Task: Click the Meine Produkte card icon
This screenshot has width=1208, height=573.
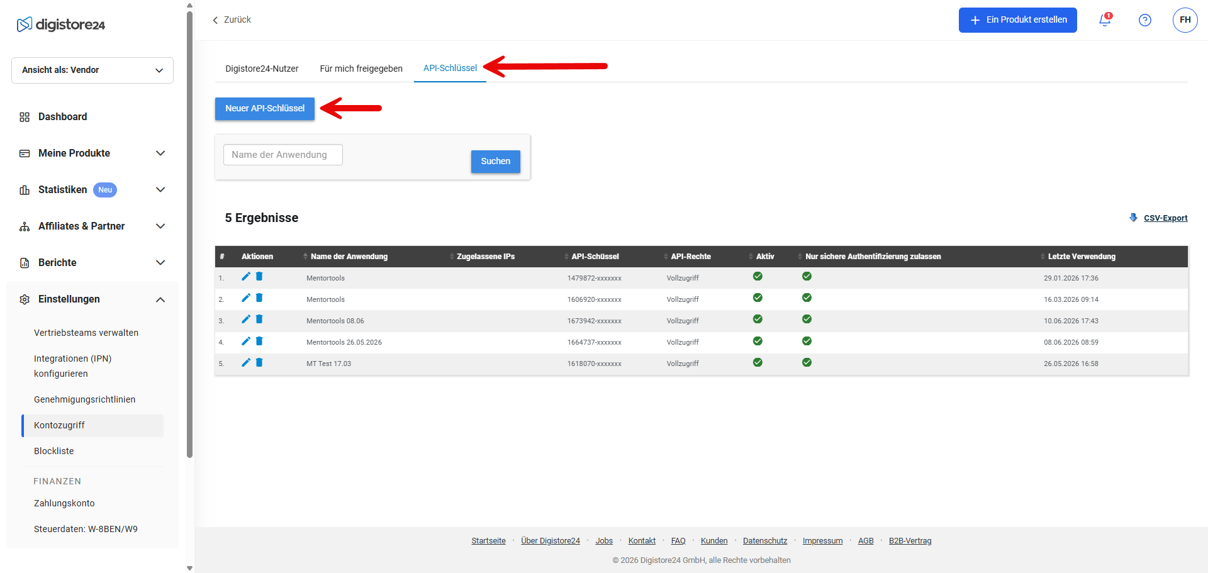Action: [25, 153]
